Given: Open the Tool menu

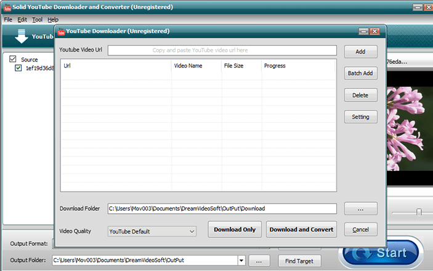Looking at the screenshot, I should pos(38,20).
